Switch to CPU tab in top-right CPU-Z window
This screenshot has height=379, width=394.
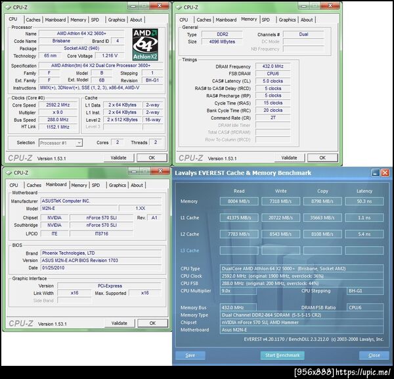tap(184, 20)
